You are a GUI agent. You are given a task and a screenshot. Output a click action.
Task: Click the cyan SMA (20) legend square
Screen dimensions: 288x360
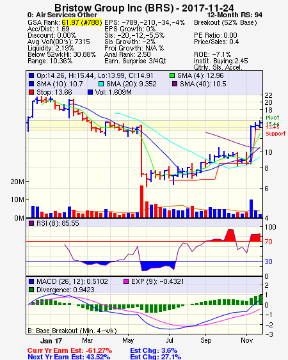pos(101,84)
